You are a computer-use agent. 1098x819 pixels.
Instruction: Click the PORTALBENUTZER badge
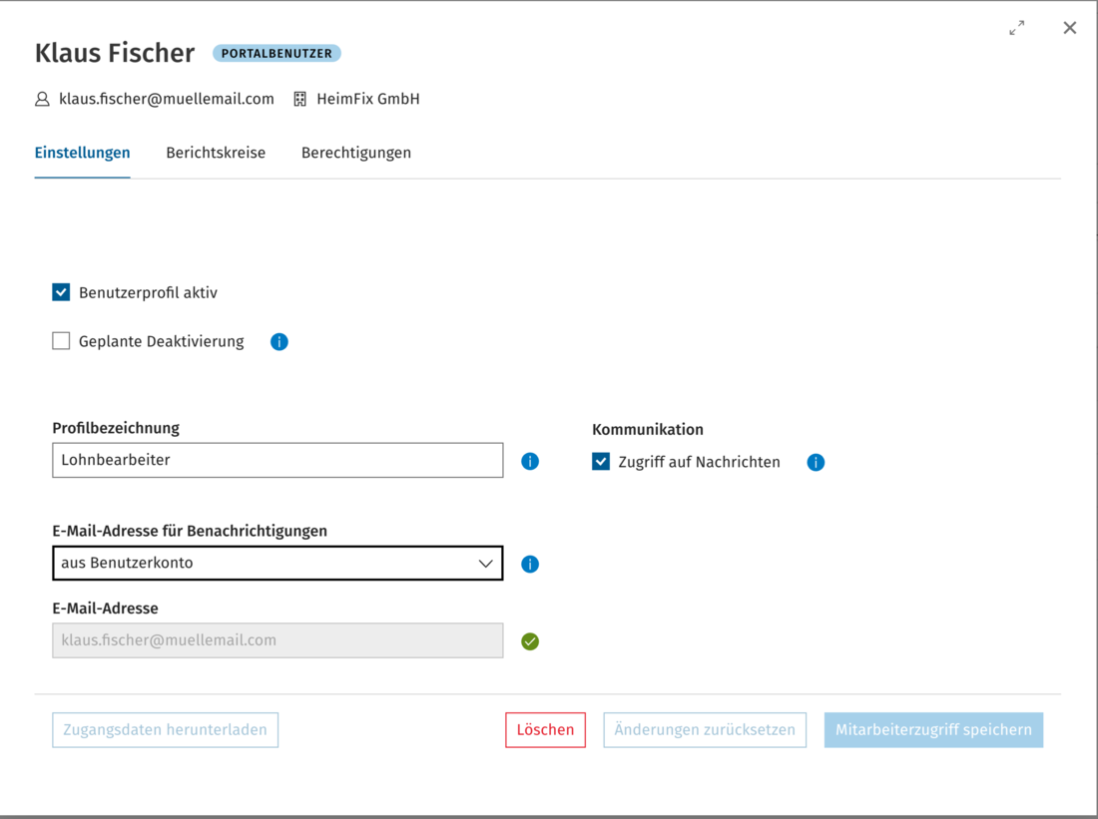pos(276,53)
